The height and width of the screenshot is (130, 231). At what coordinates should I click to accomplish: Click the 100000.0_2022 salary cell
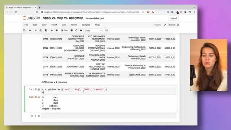[x=154, y=57]
